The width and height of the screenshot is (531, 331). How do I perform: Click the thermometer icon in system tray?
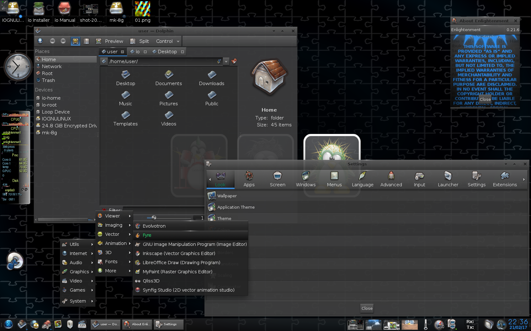click(425, 324)
